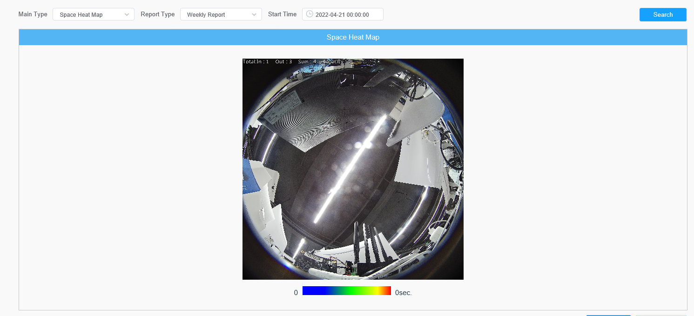The width and height of the screenshot is (694, 316).
Task: Click the Search button
Action: click(x=663, y=14)
